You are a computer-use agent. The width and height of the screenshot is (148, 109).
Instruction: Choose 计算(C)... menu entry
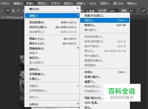tap(52, 79)
